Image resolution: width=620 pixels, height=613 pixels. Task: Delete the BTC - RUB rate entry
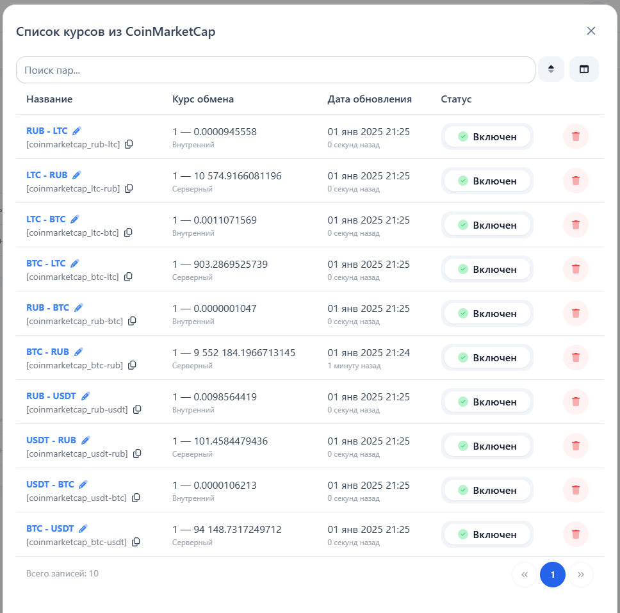pos(575,357)
